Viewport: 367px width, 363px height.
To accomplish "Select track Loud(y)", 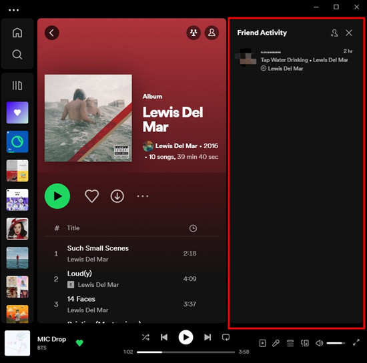I will click(131, 279).
